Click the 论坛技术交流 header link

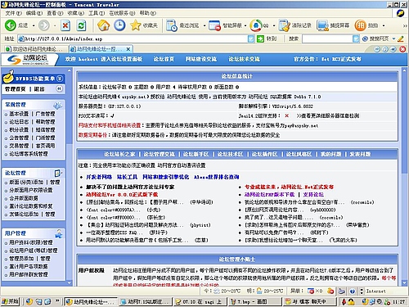point(244,59)
